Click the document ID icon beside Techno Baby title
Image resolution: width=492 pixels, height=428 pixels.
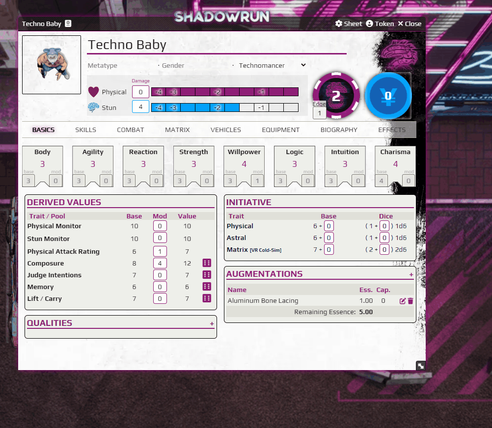click(68, 24)
